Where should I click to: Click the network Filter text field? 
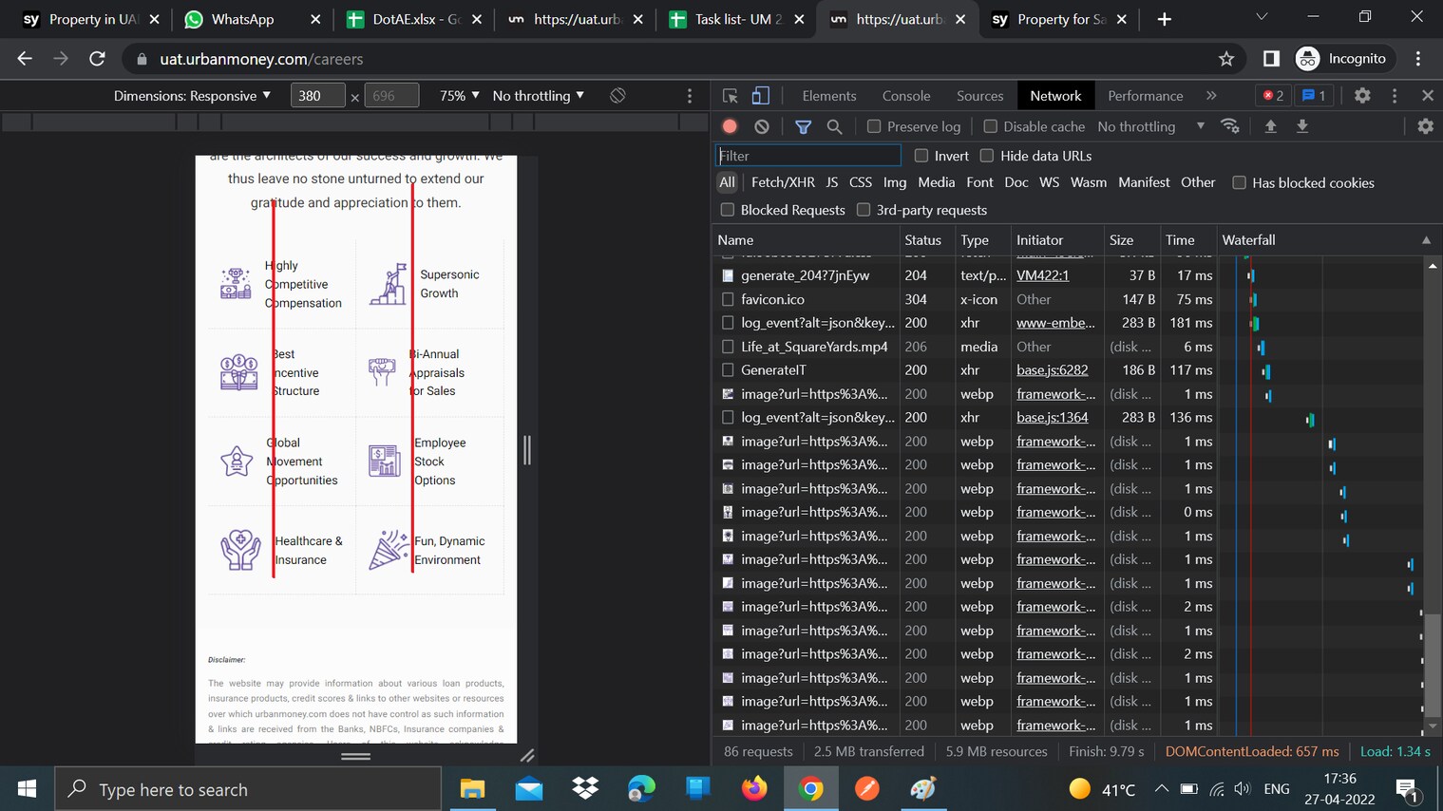[807, 156]
